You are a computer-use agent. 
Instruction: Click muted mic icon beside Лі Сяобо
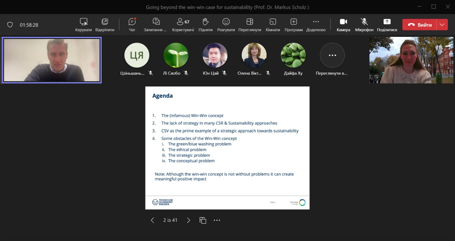pyautogui.click(x=186, y=73)
